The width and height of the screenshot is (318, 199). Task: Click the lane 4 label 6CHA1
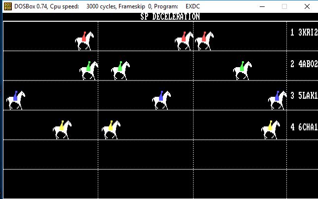pos(308,127)
